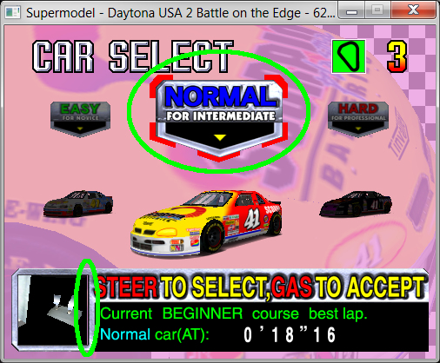Click the Current BEGINNER course best lap text

(234, 313)
